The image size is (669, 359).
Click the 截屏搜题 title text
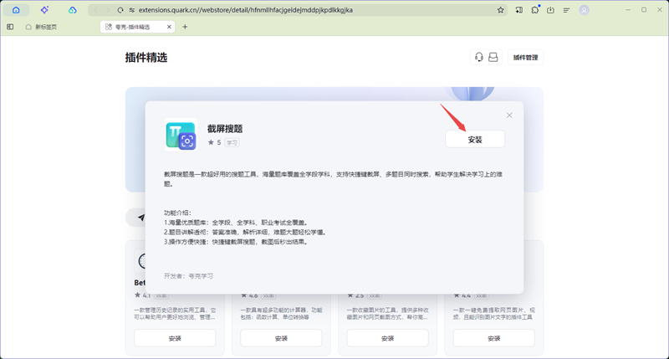tap(225, 129)
